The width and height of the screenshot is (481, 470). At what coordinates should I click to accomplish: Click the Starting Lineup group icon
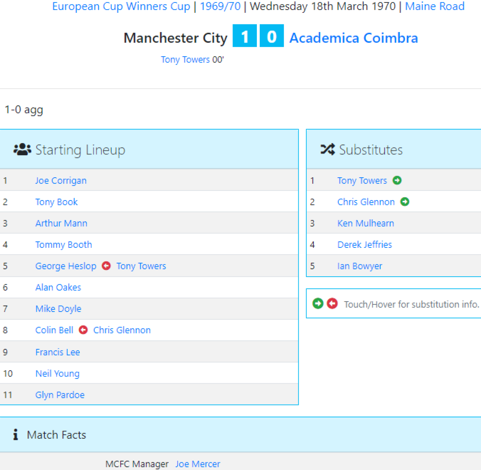(x=22, y=150)
